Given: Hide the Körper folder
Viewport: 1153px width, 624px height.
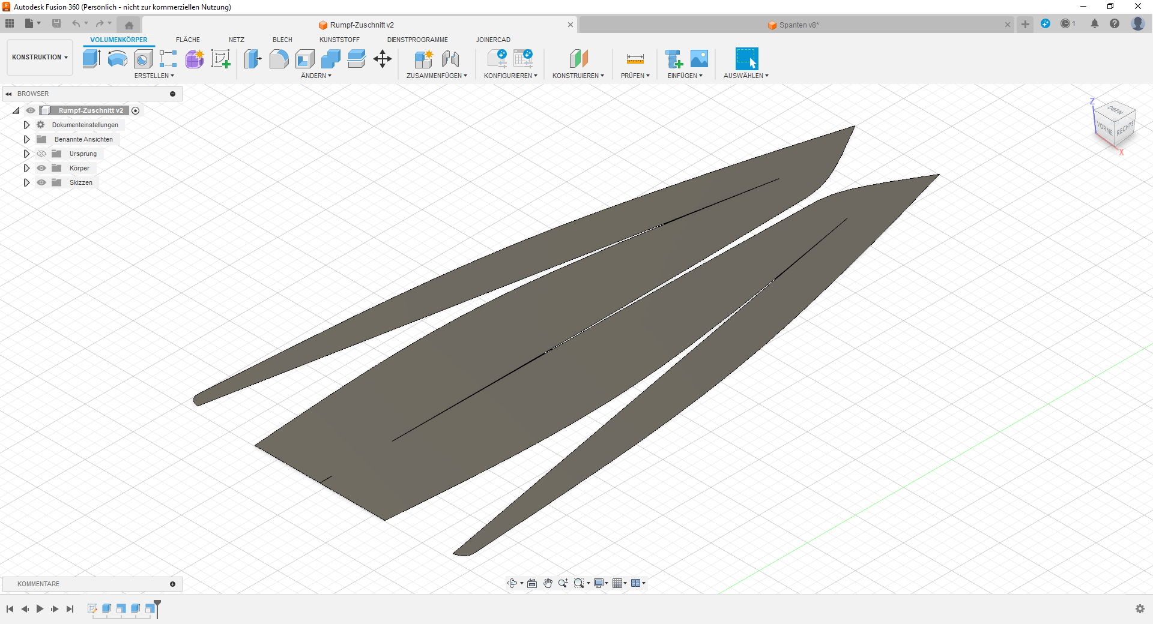Looking at the screenshot, I should click(41, 168).
